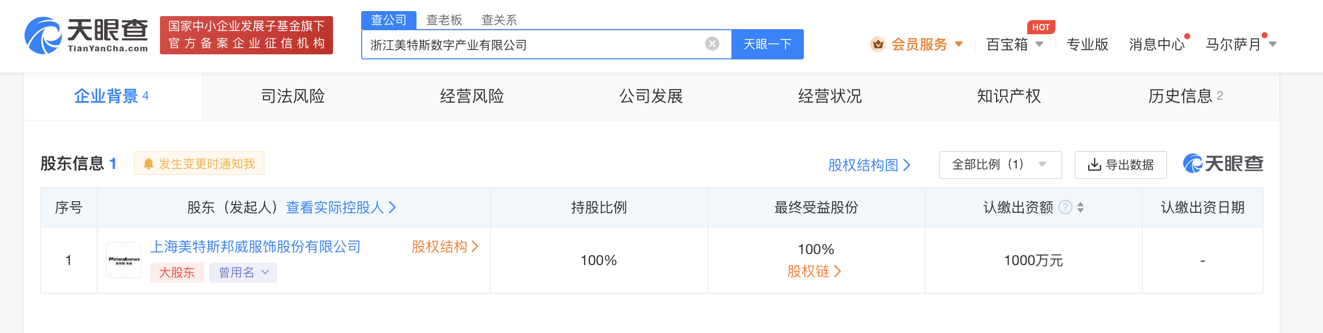1323x333 pixels.
Task: Expand the 马尔萨月 user menu
Action: coord(1241,44)
